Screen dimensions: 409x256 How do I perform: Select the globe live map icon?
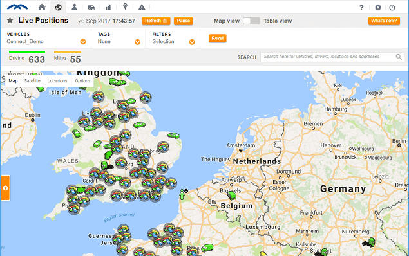pyautogui.click(x=58, y=7)
